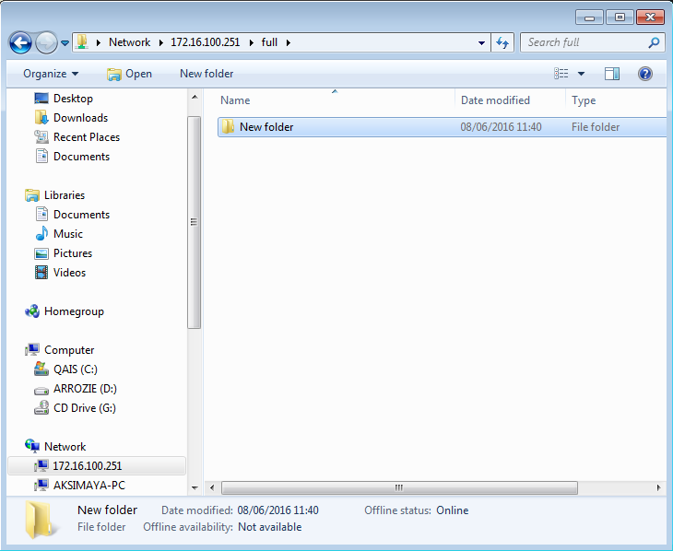673x551 pixels.
Task: Select the Libraries node
Action: coord(65,194)
